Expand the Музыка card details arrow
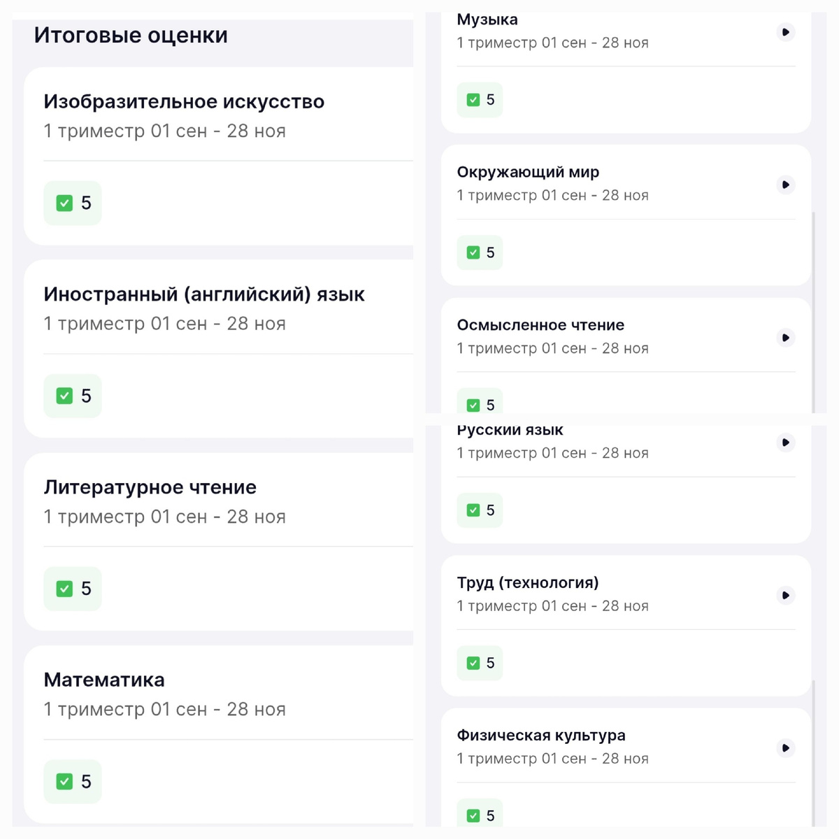 tap(785, 32)
